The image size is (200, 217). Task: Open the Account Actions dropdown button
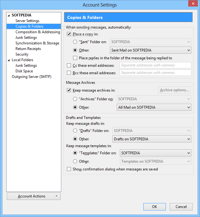click(34, 196)
